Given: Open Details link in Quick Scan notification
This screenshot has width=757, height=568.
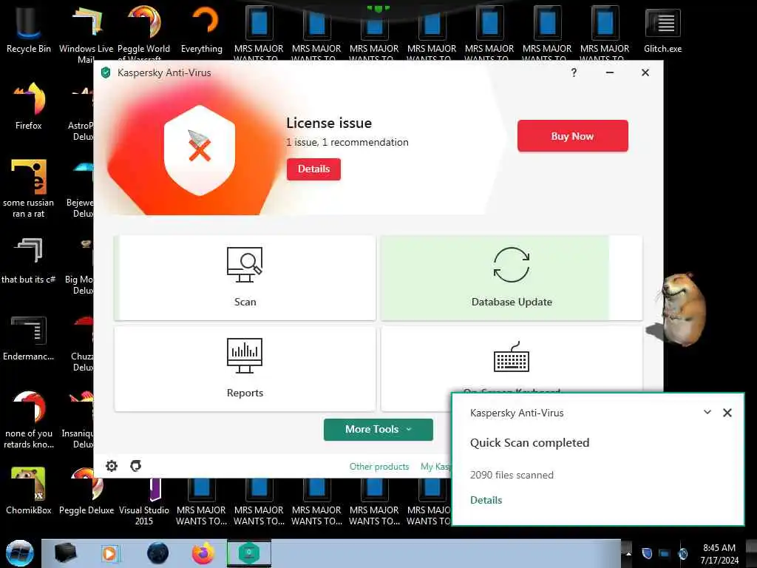Looking at the screenshot, I should point(486,501).
